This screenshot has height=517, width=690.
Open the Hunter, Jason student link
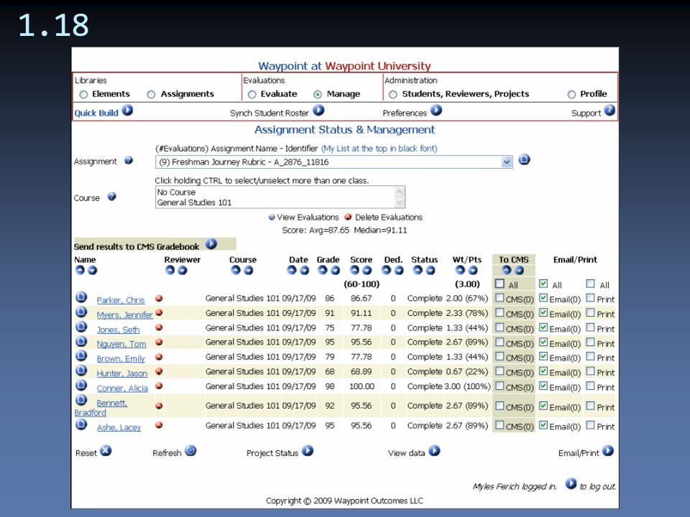tap(122, 373)
